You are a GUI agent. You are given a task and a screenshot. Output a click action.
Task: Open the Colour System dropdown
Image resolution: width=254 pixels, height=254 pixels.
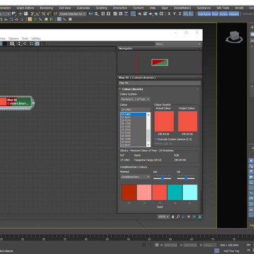pos(135,99)
